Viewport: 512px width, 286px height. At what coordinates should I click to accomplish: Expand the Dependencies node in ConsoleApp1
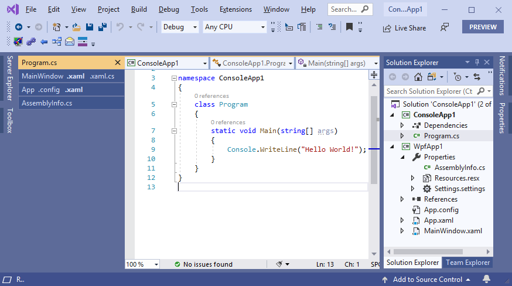click(402, 125)
